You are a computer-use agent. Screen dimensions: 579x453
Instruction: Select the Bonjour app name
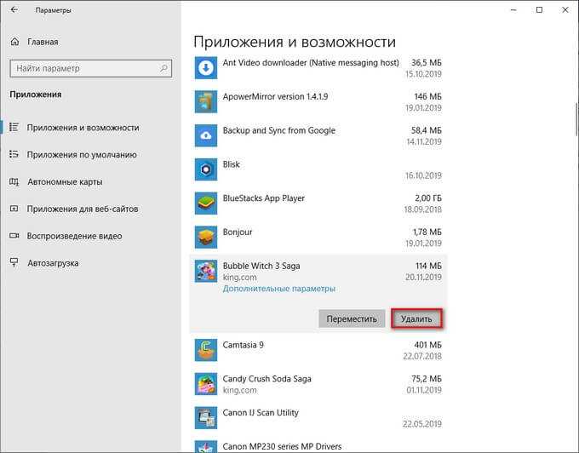238,232
